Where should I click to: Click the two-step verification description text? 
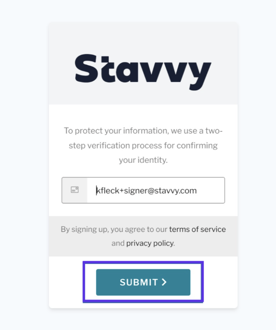143,145
